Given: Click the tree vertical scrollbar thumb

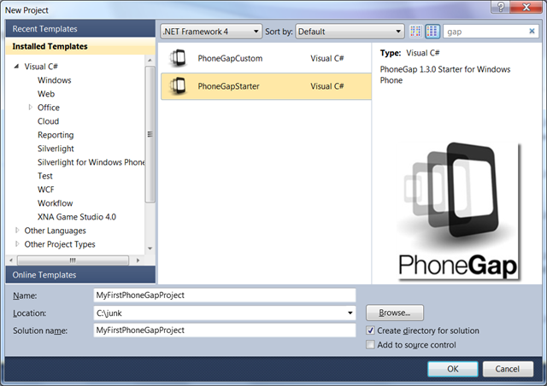Looking at the screenshot, I should pyautogui.click(x=150, y=134).
